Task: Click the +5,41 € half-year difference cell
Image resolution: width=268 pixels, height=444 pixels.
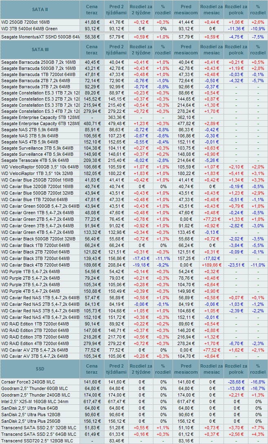Action: [x=236, y=174]
